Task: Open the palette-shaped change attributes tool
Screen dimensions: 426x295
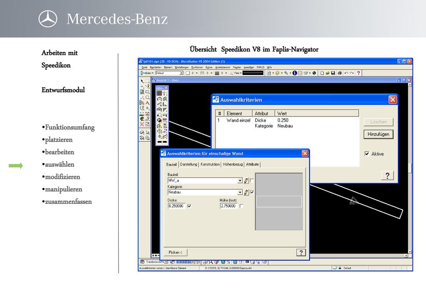Action: (x=142, y=119)
